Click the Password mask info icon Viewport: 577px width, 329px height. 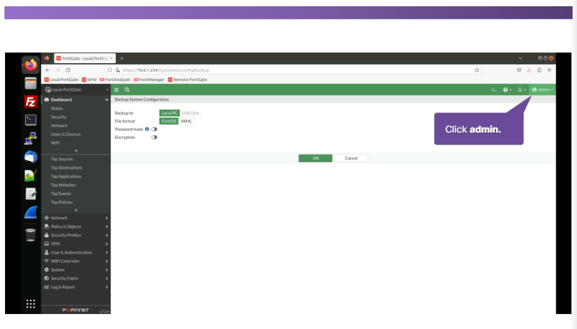[x=147, y=129]
